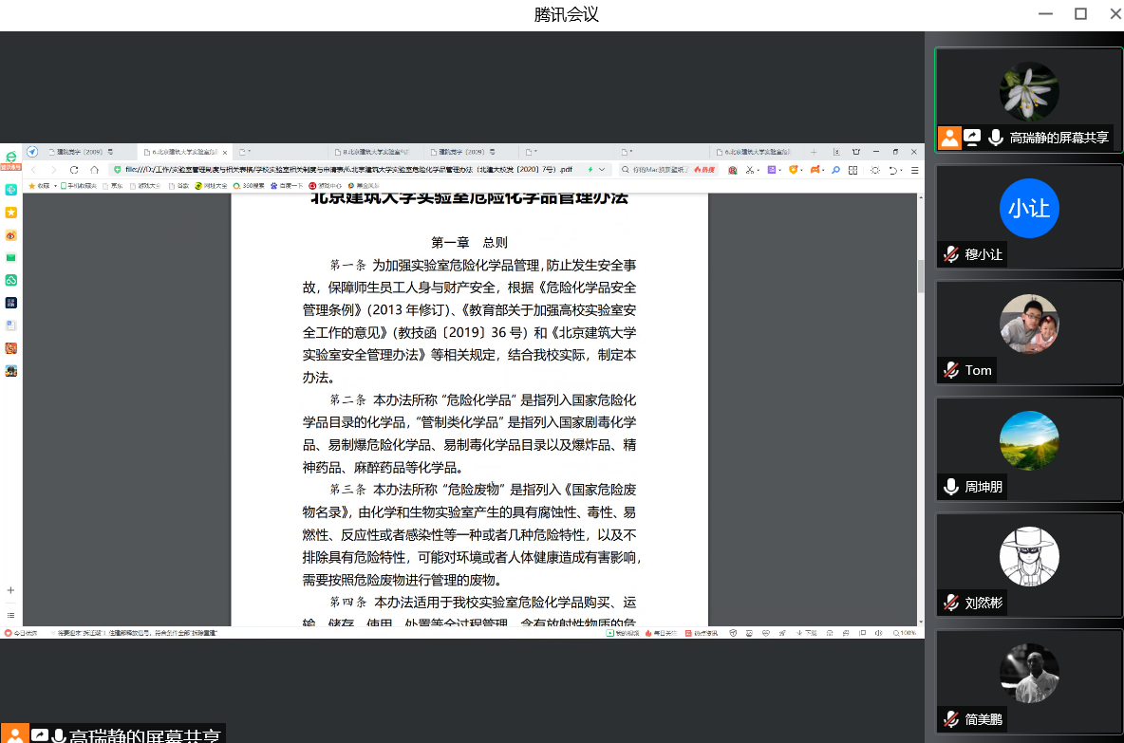
Task: Toggle Tom's muted microphone icon
Action: [x=950, y=370]
